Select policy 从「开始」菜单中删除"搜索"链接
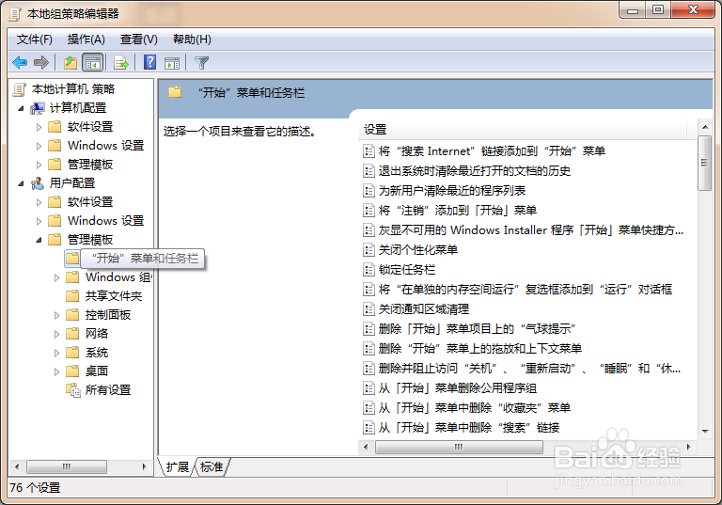 coord(469,428)
